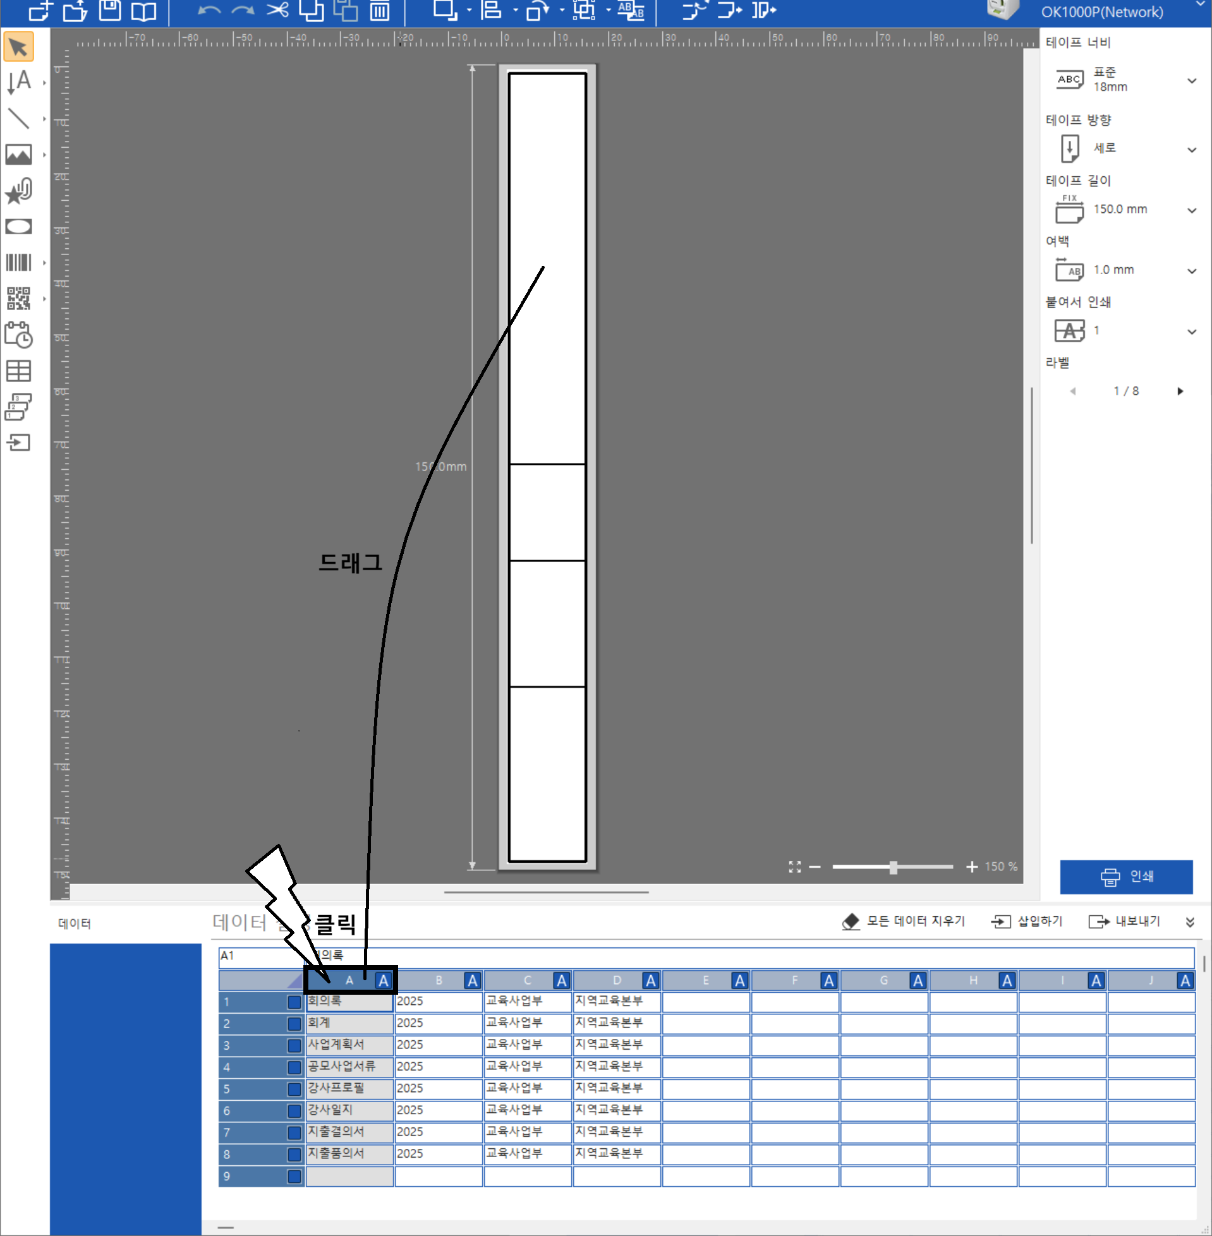The width and height of the screenshot is (1212, 1236).
Task: Toggle the checkbox for data row 6
Action: [x=294, y=1111]
